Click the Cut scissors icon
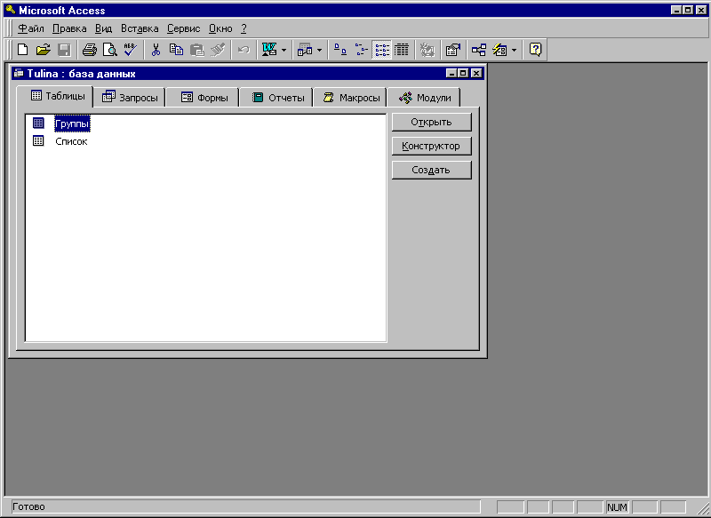The width and height of the screenshot is (711, 518). click(x=156, y=50)
